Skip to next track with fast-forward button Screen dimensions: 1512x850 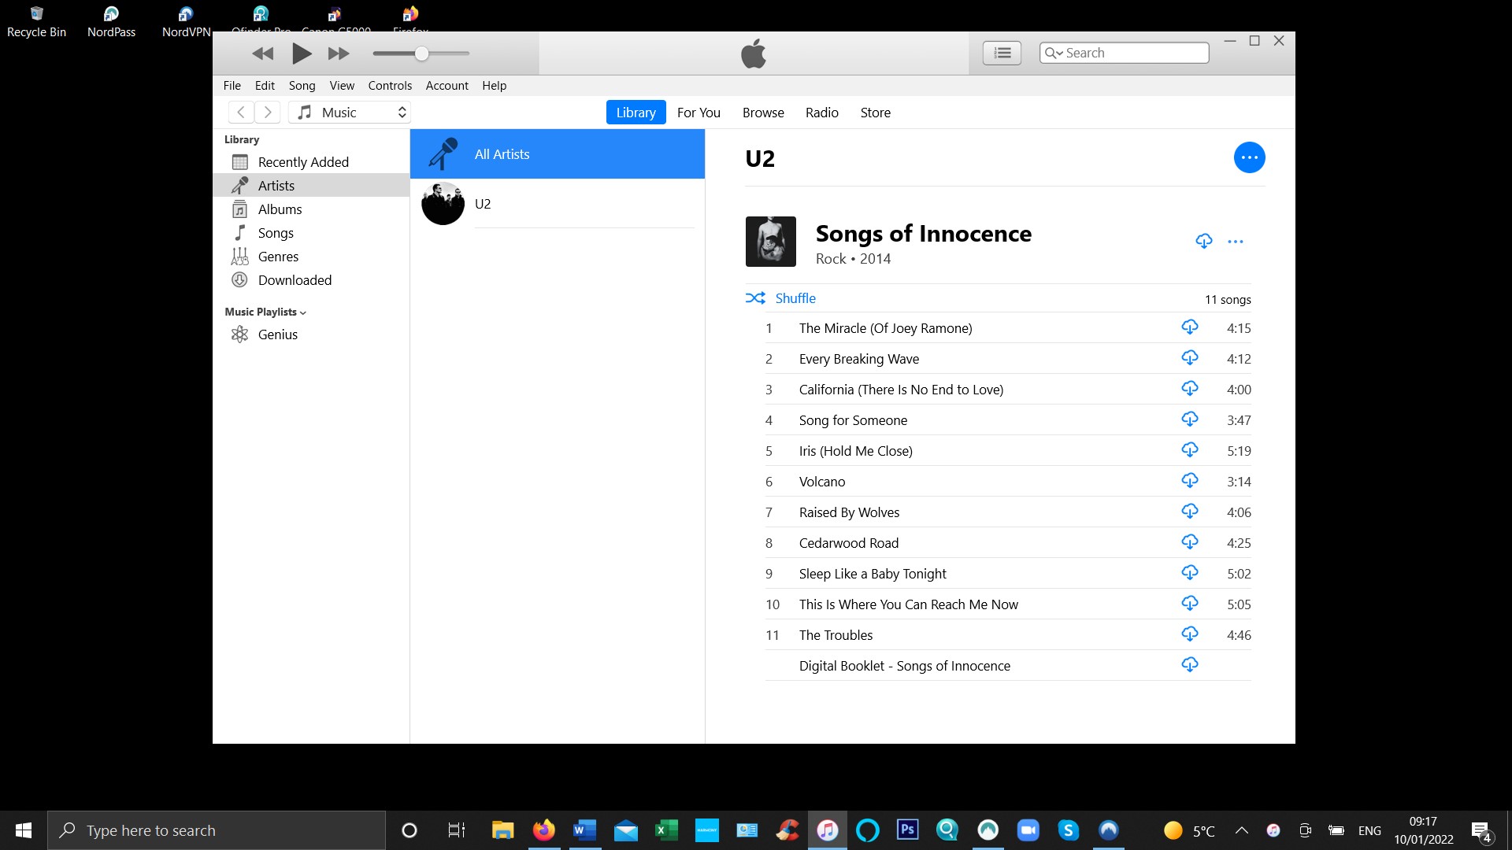pos(339,54)
